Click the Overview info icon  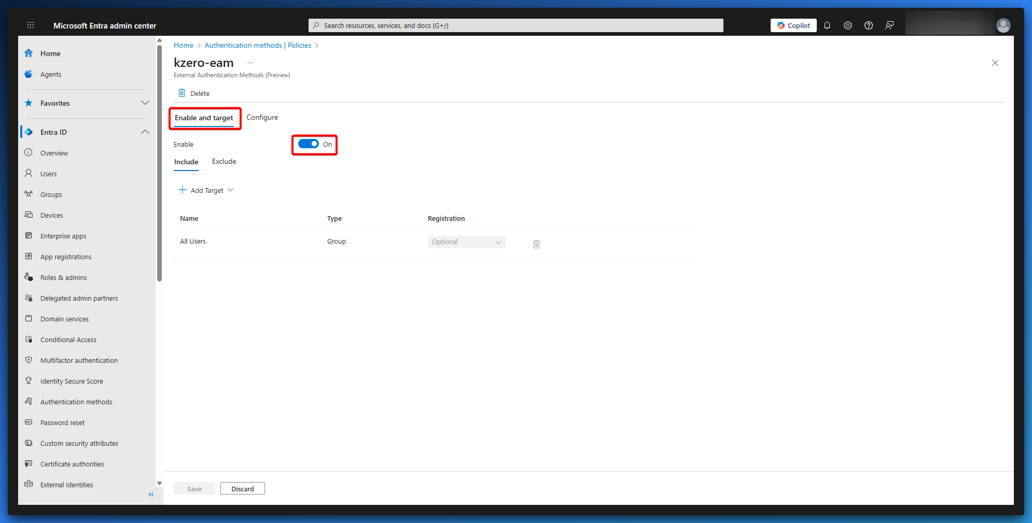pos(29,152)
